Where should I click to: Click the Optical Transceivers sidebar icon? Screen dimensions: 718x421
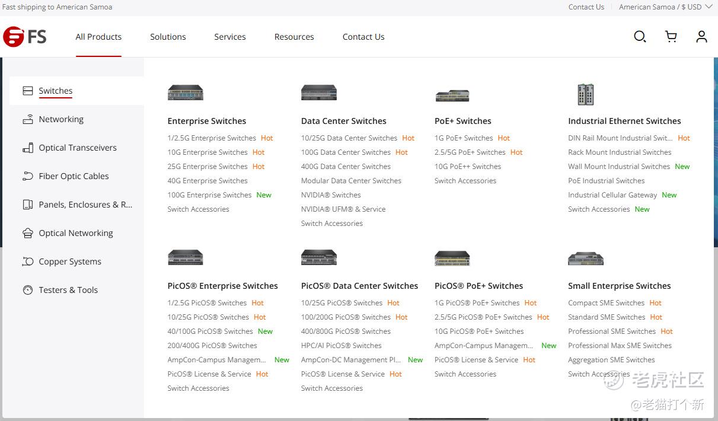(28, 148)
